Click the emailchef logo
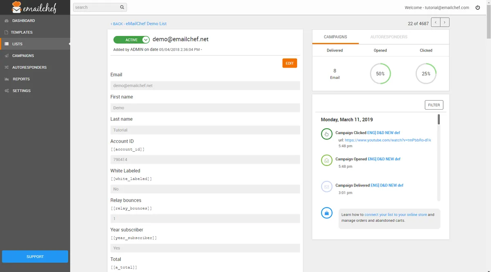491x272 pixels. pos(34,7)
